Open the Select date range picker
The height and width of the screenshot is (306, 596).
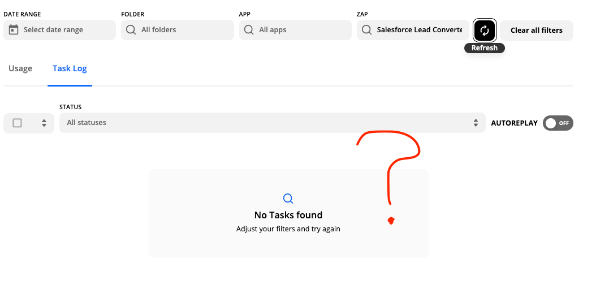point(59,30)
